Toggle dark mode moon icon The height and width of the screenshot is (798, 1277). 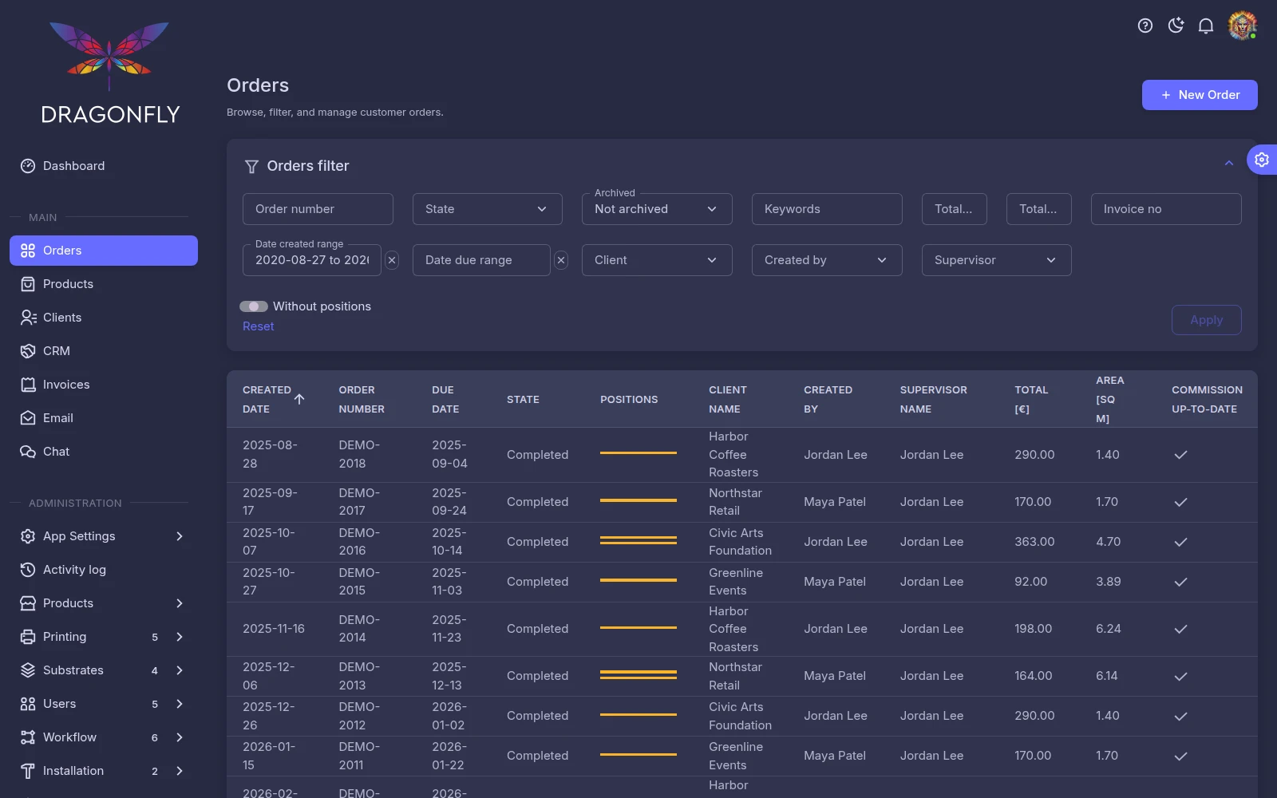tap(1176, 26)
